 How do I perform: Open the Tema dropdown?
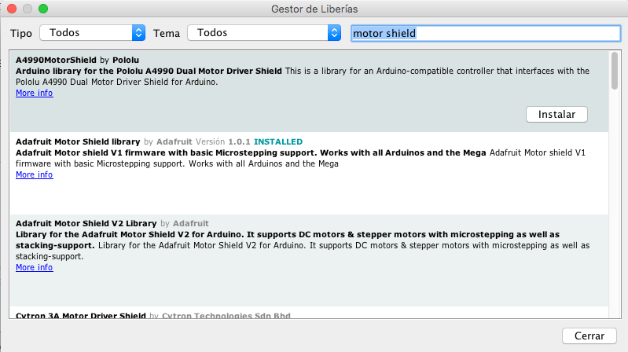[x=264, y=33]
